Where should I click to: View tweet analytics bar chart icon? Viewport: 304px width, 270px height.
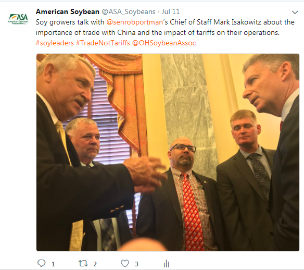[x=167, y=263]
